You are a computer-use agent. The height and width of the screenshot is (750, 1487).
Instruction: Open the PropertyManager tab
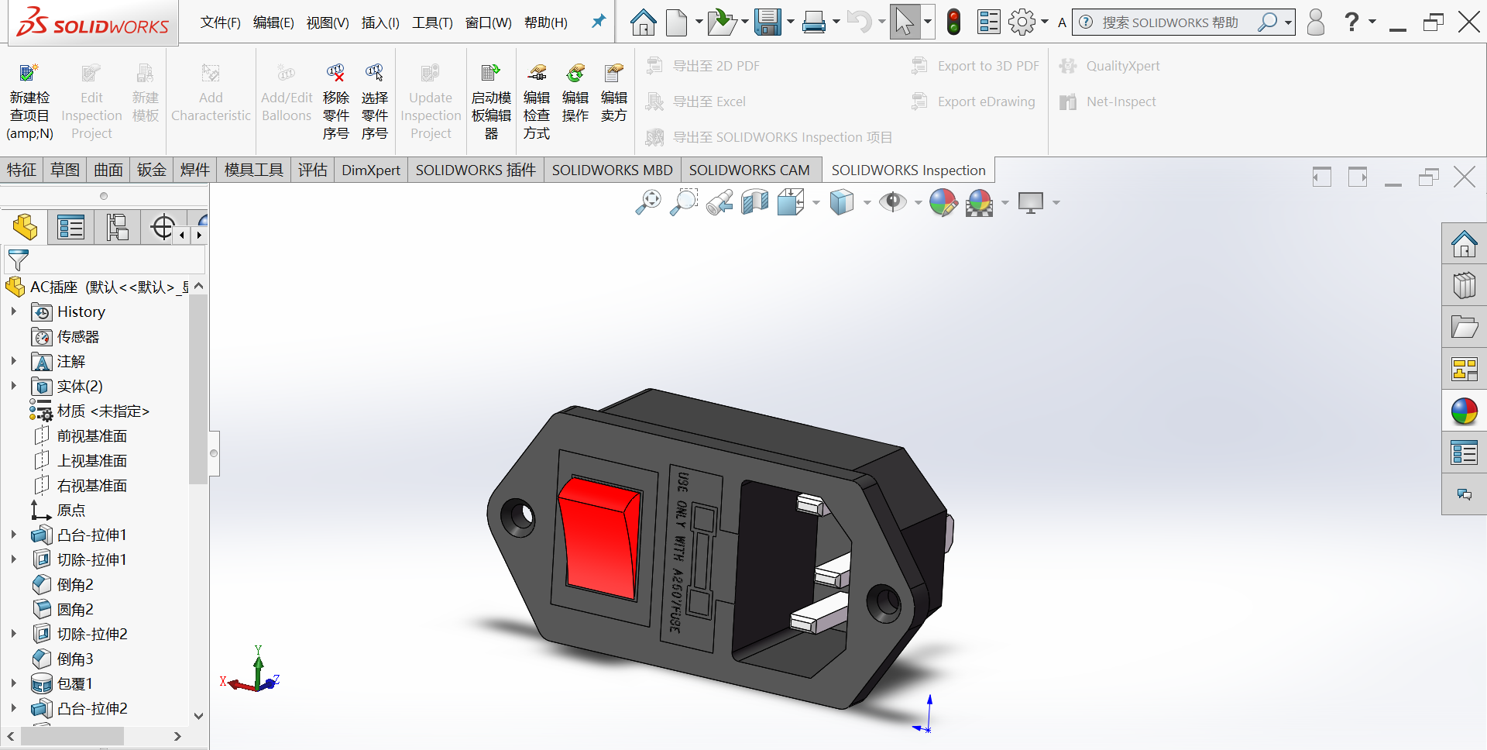[70, 228]
